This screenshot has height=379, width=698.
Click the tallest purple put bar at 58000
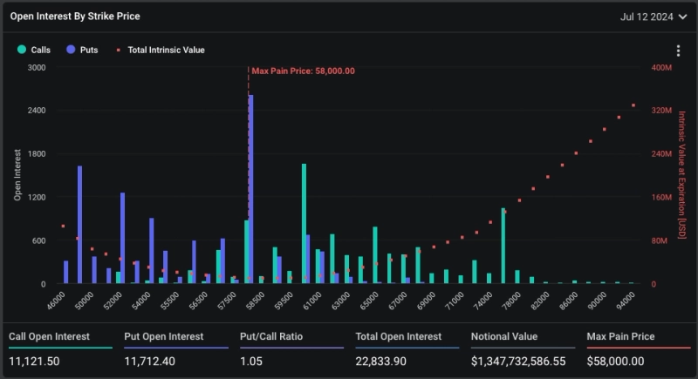tap(251, 189)
